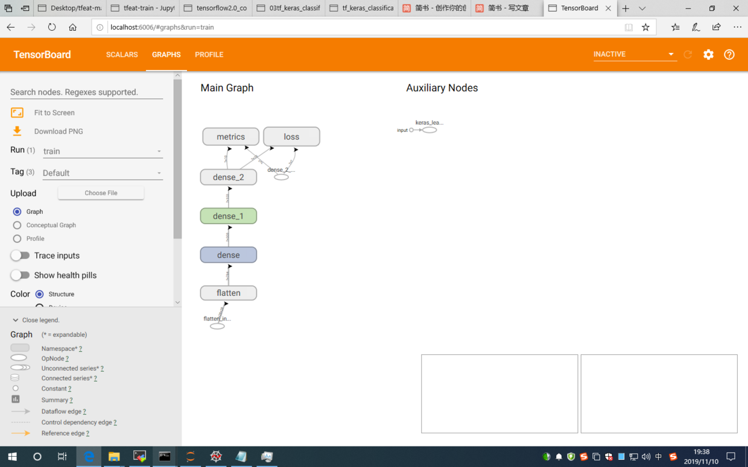Open the Windows Start menu
Image resolution: width=748 pixels, height=467 pixels.
12,457
